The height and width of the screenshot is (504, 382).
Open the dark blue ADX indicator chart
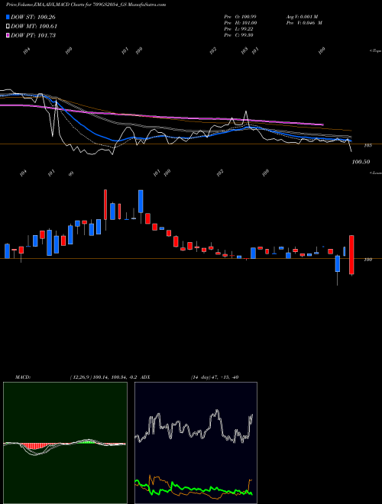click(x=196, y=443)
